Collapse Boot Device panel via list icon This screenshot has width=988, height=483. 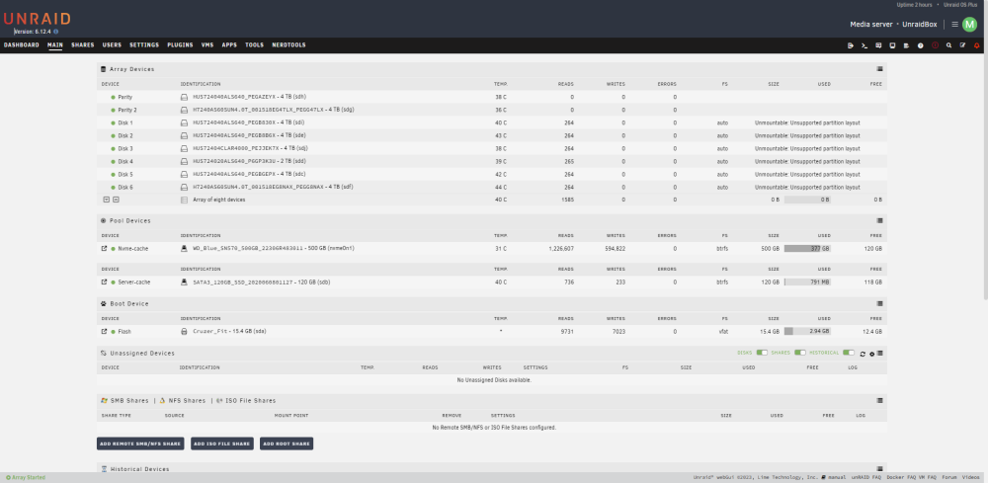pos(879,303)
